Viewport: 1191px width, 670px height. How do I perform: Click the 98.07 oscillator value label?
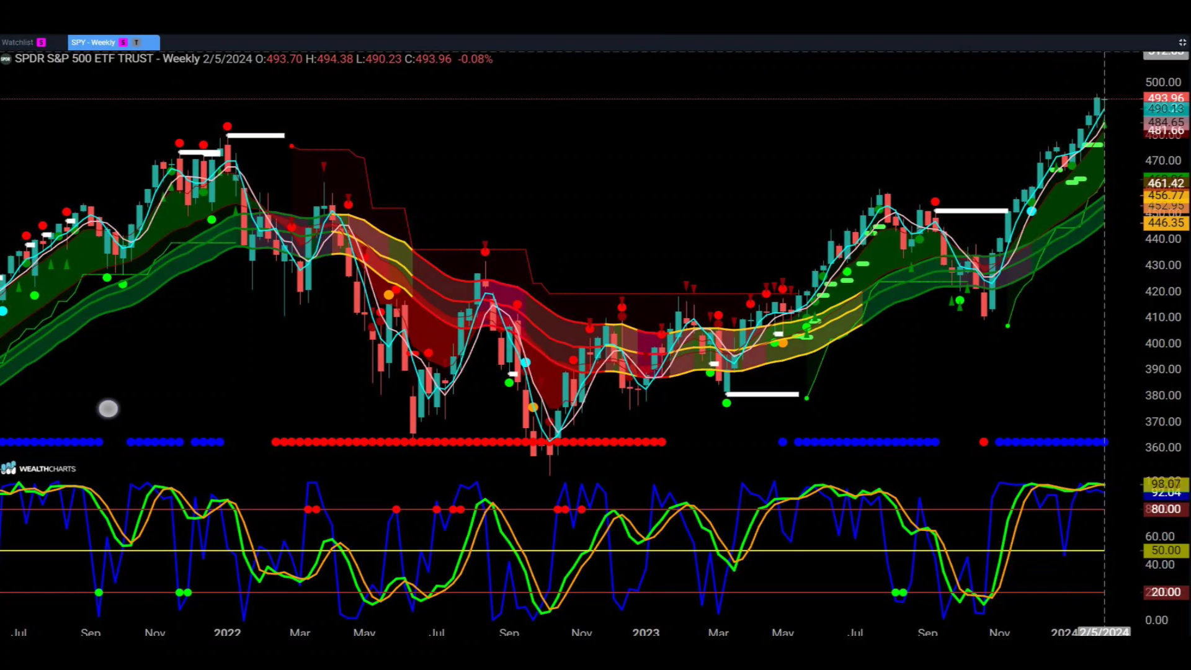[x=1166, y=483]
